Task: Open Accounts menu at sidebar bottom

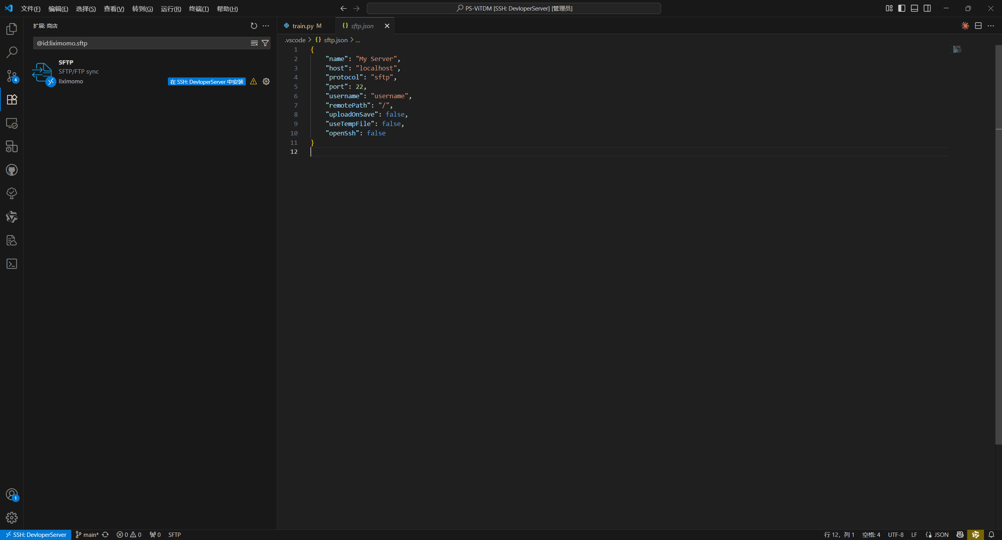Action: coord(12,495)
